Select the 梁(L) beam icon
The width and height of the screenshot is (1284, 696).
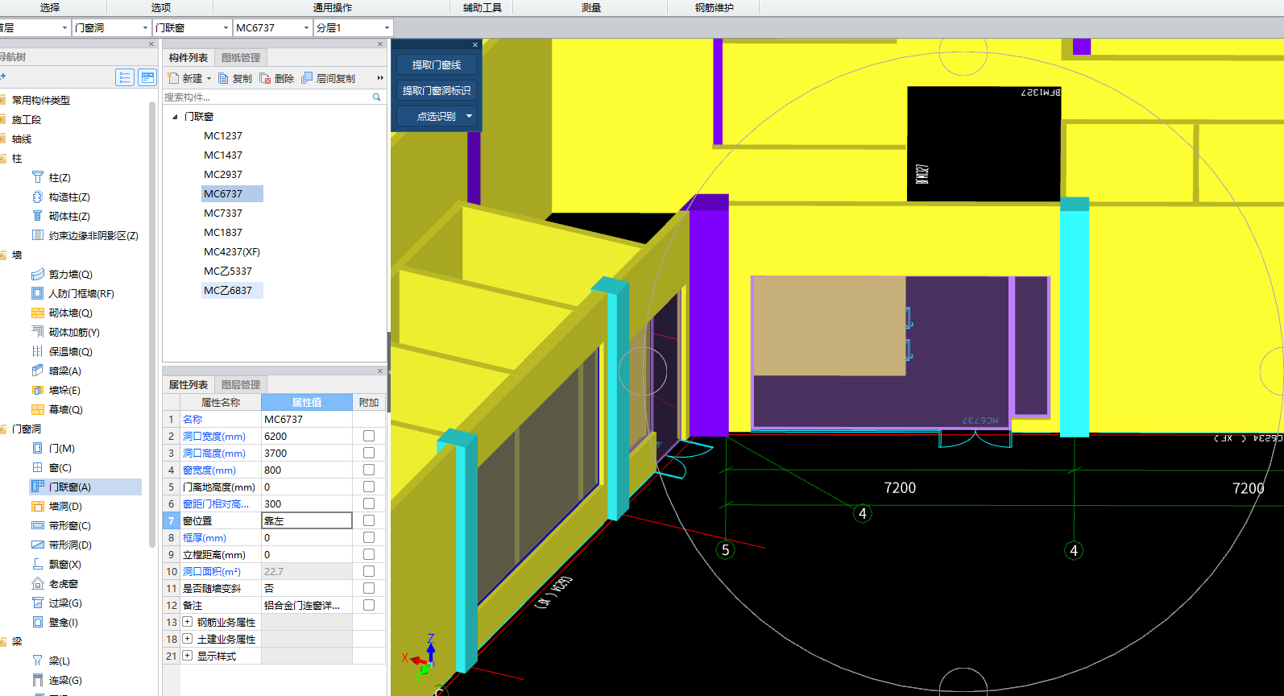click(x=37, y=661)
